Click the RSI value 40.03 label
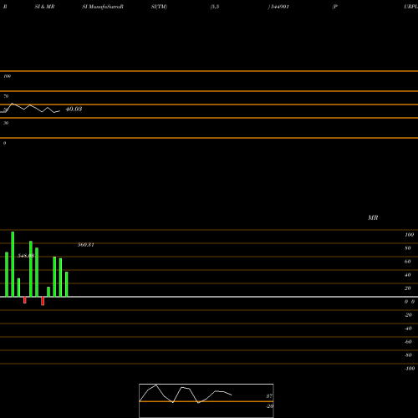The width and height of the screenshot is (418, 418). click(74, 109)
